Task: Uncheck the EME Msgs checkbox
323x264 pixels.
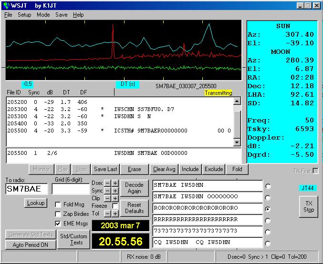Action: point(58,223)
